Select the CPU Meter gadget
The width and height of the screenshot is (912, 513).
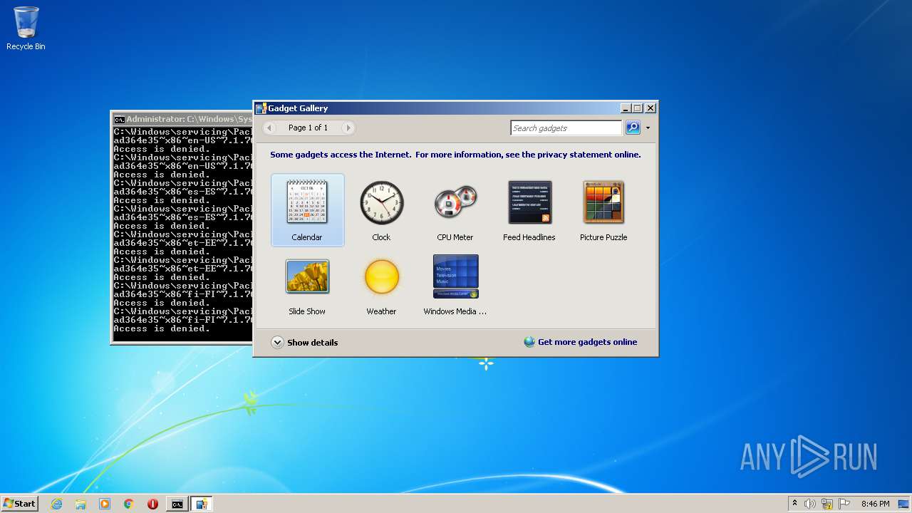455,210
